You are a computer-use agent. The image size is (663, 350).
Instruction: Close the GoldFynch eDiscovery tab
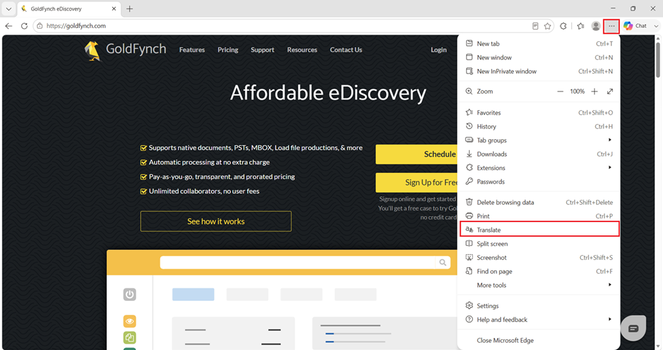(114, 9)
